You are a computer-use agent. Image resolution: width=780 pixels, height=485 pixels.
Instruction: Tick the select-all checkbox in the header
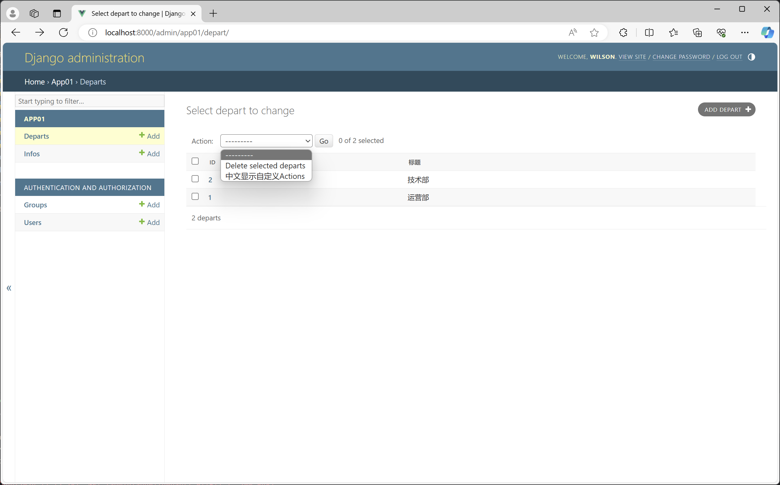tap(195, 161)
